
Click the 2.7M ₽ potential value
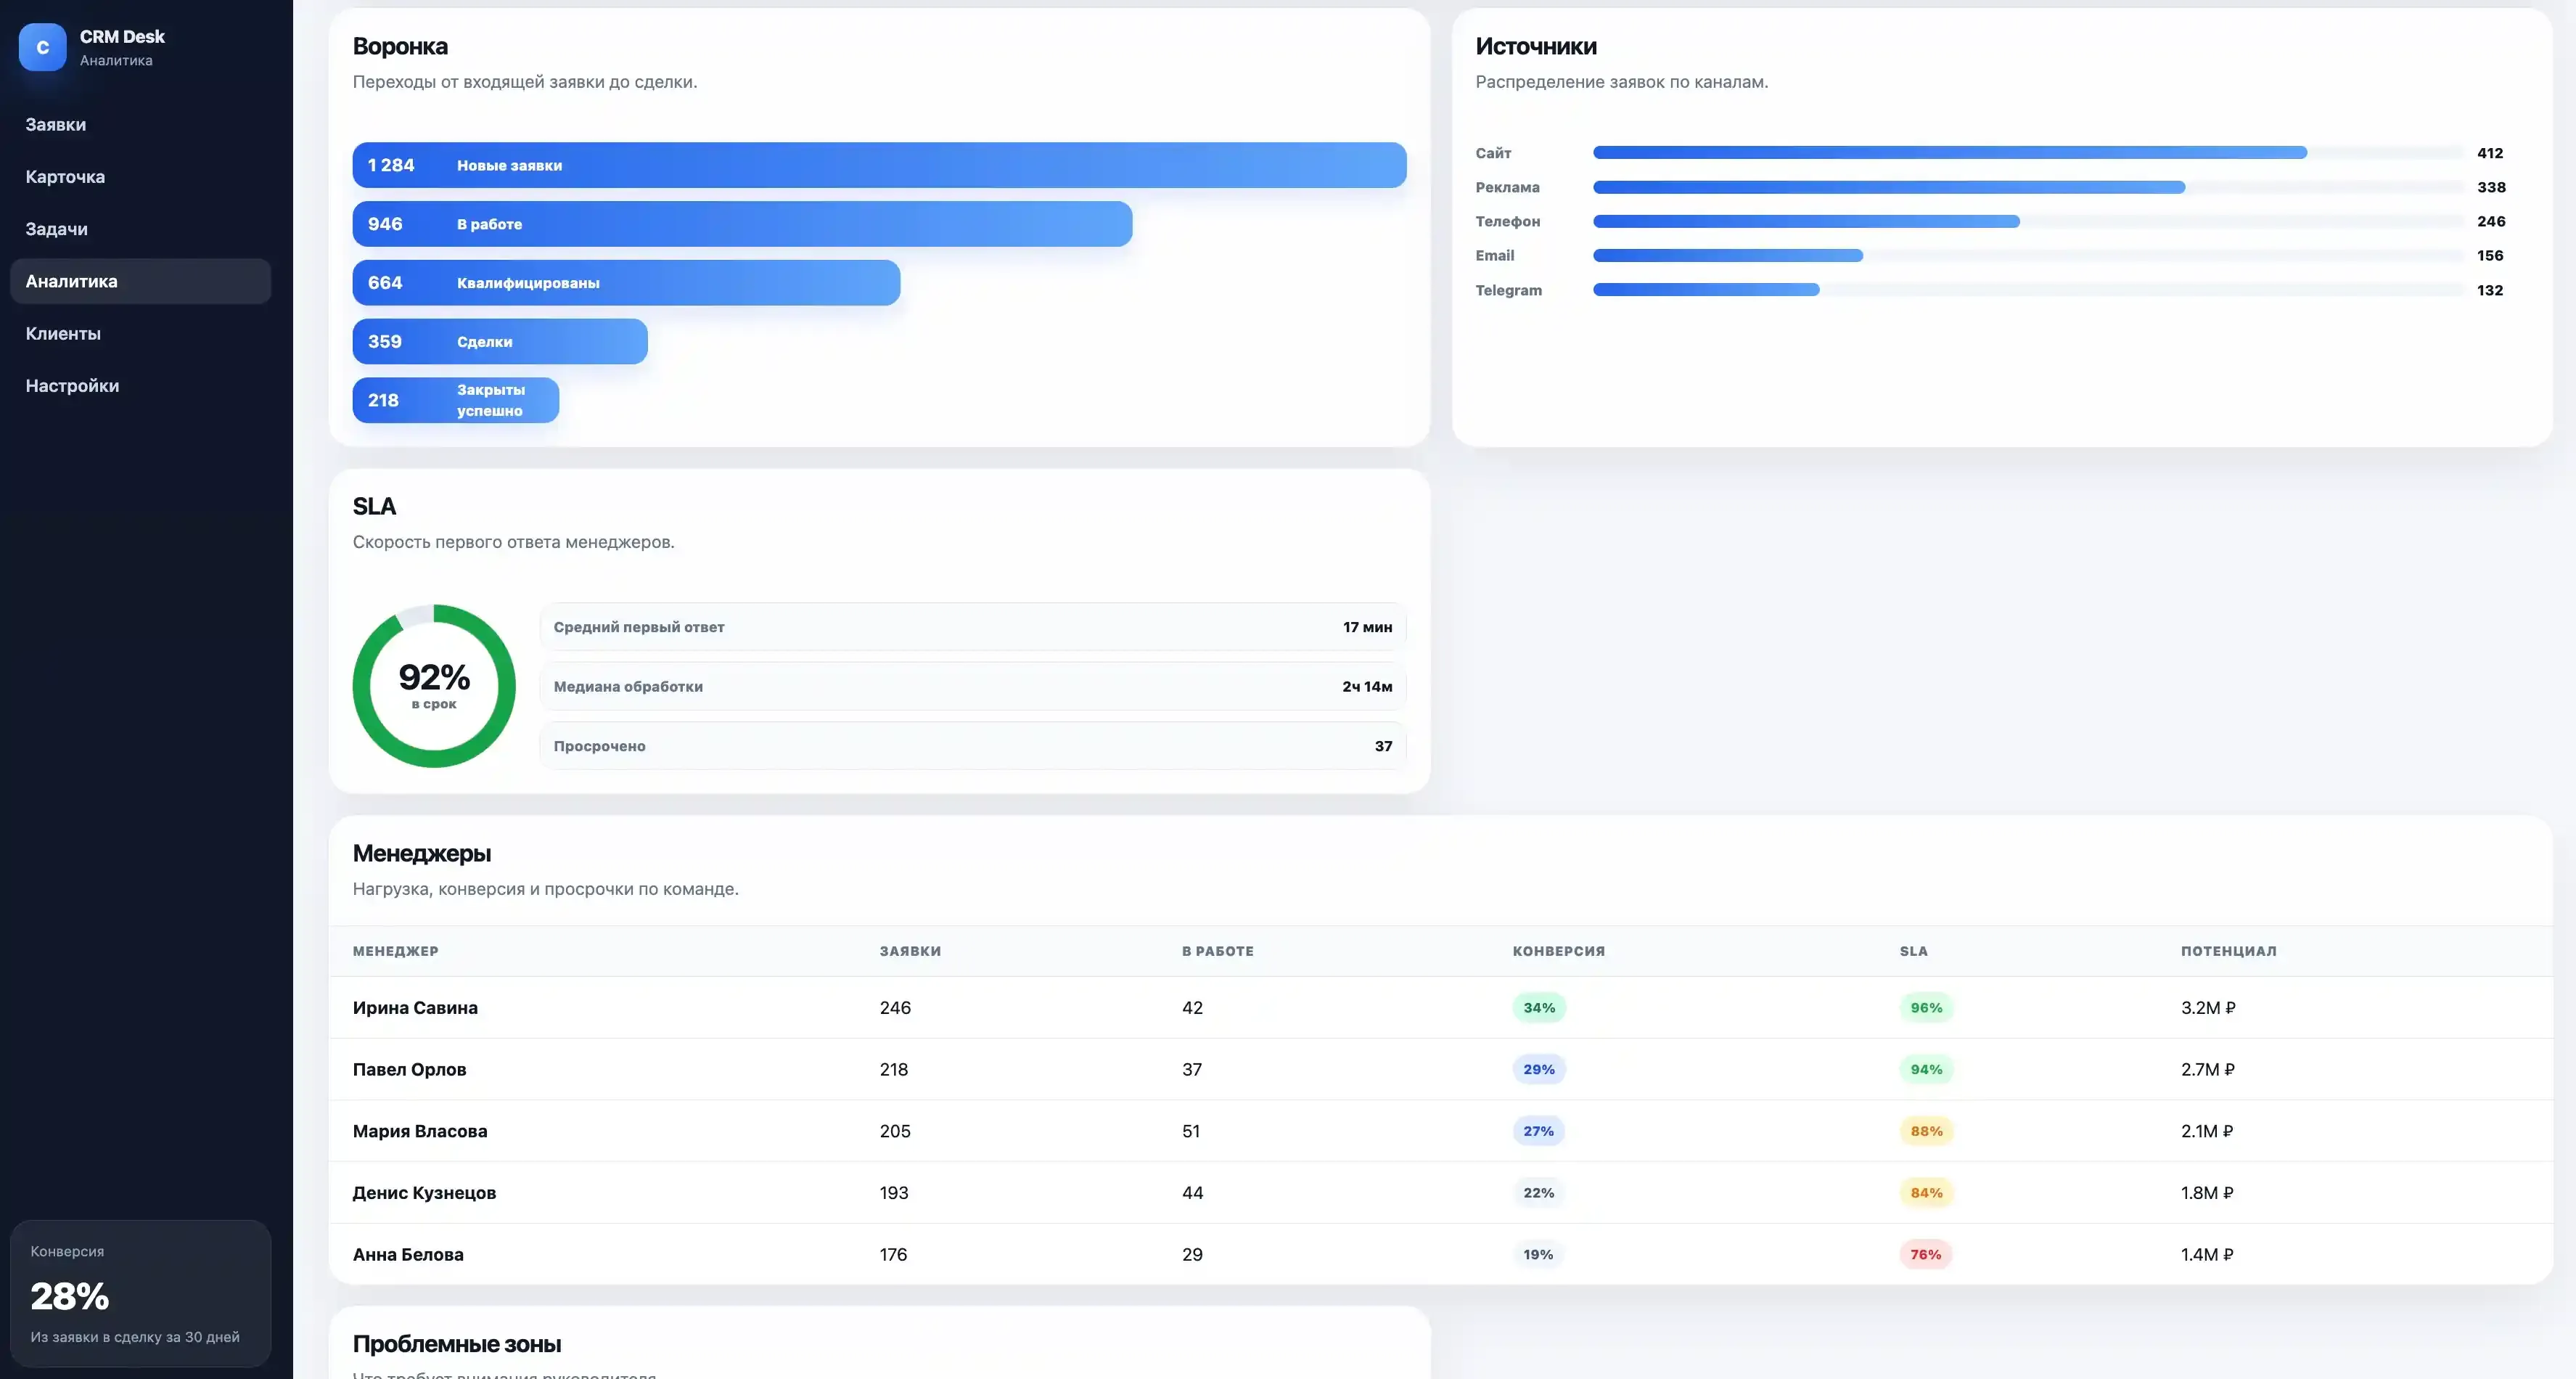2208,1070
